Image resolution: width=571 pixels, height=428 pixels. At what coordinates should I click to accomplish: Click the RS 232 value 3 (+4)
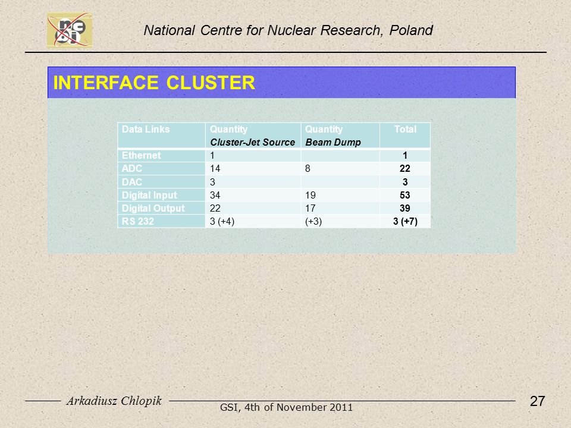coord(222,221)
